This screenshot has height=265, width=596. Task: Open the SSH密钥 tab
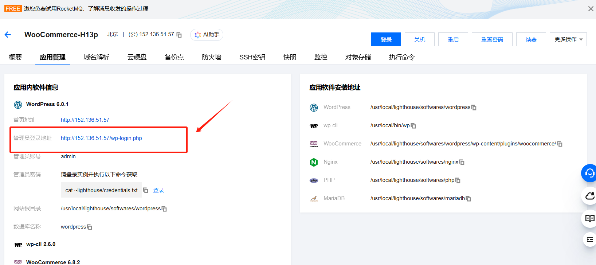[x=252, y=57]
